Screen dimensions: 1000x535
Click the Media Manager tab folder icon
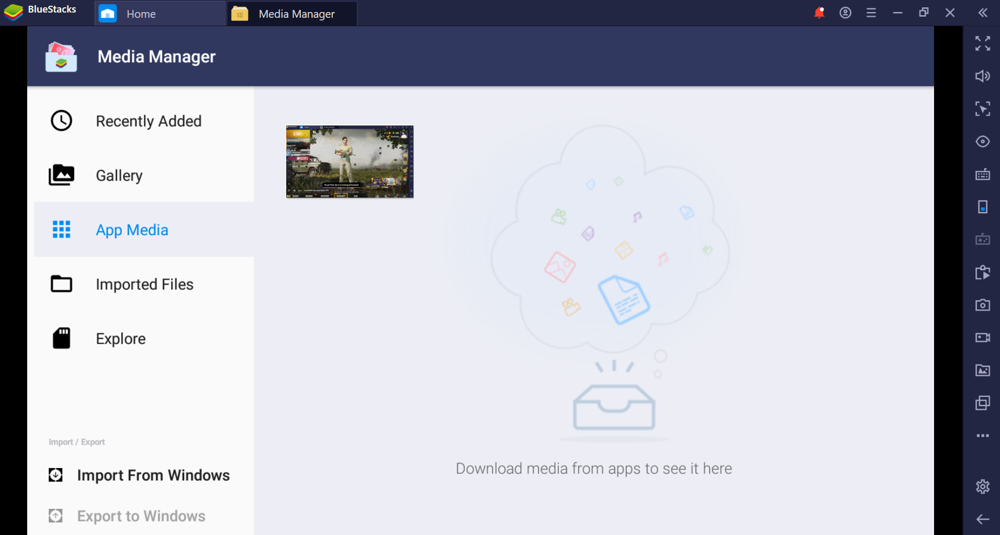click(240, 14)
